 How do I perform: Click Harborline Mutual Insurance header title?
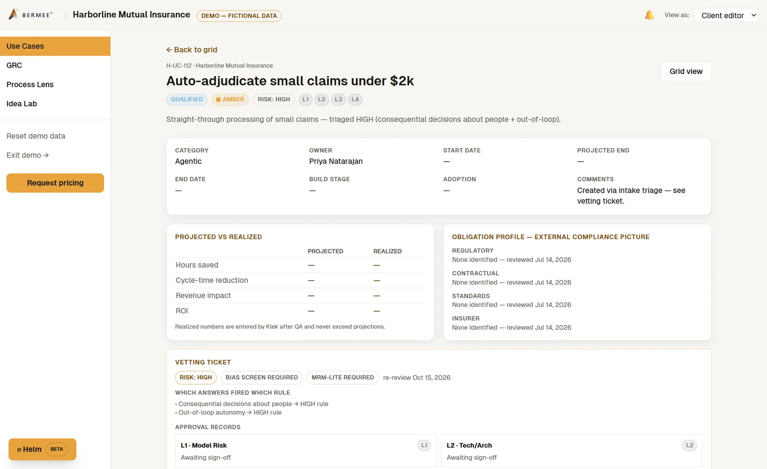coord(131,15)
